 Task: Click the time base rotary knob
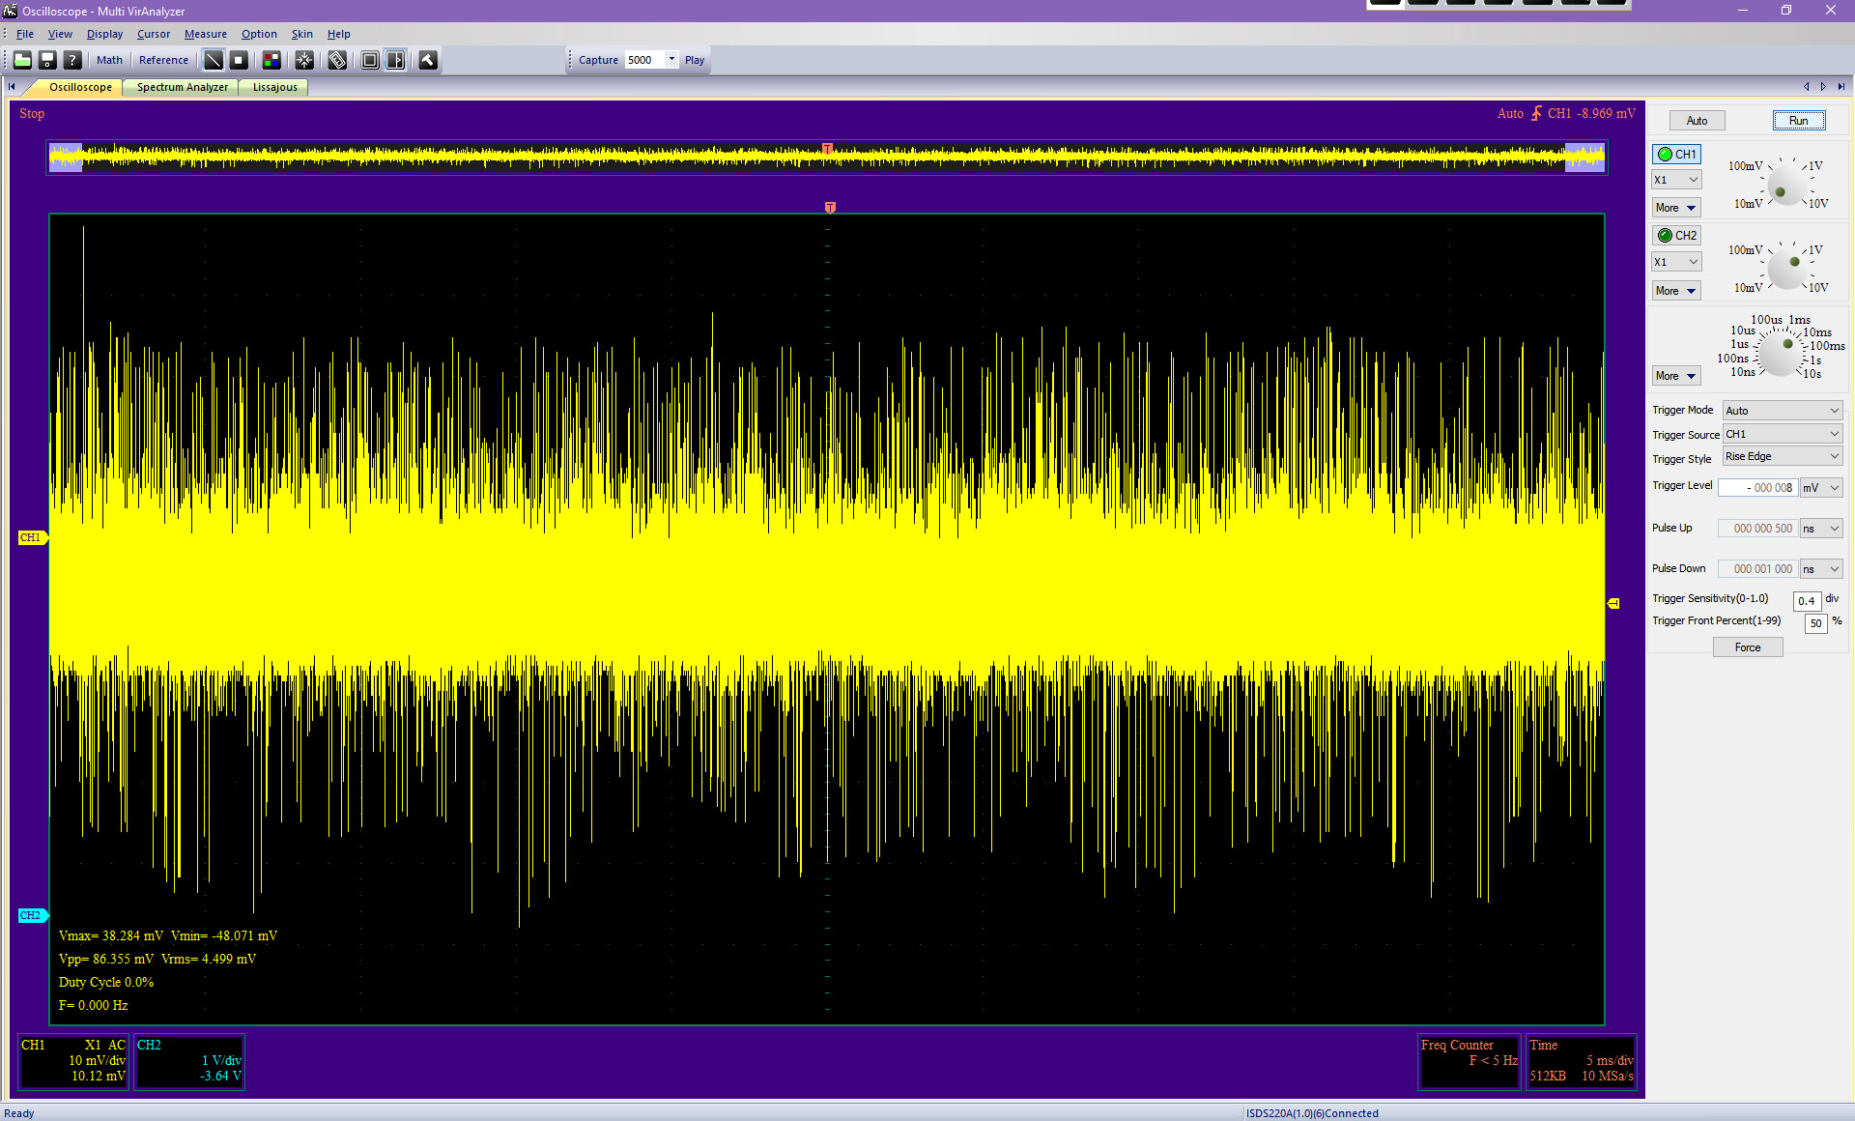(x=1780, y=354)
